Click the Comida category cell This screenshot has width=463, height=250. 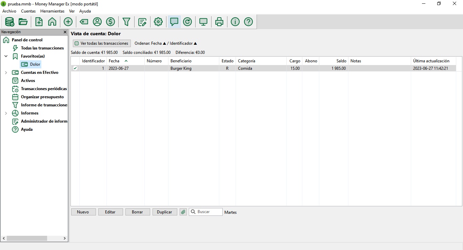[261, 68]
